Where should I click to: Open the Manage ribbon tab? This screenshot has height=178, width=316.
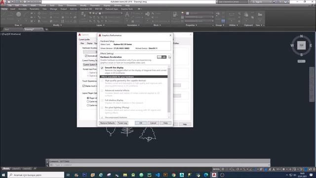coord(53,9)
